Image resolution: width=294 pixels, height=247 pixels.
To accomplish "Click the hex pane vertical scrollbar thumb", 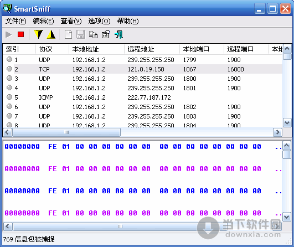I will click(x=286, y=155).
